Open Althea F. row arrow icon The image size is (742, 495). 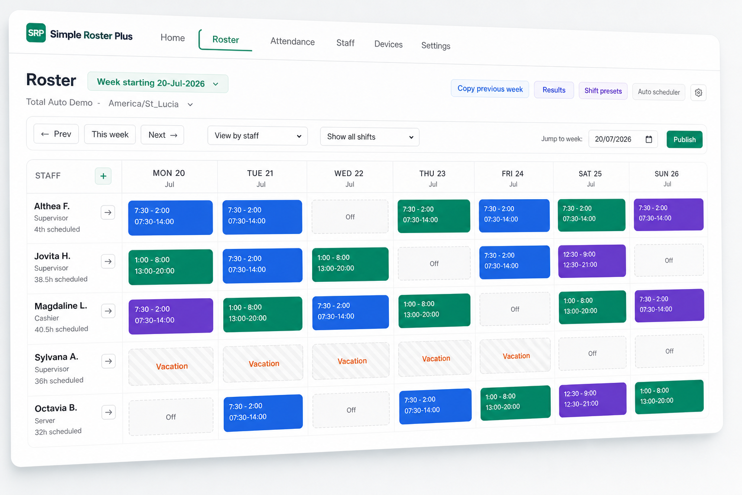[x=108, y=212]
